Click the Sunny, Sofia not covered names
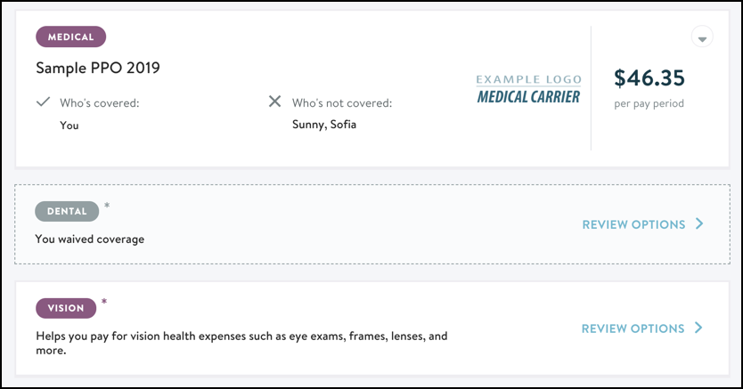The width and height of the screenshot is (743, 389). coord(324,125)
